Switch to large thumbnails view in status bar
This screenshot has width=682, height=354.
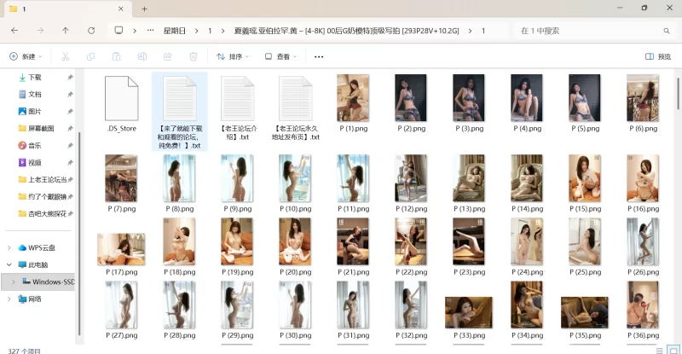pyautogui.click(x=673, y=351)
